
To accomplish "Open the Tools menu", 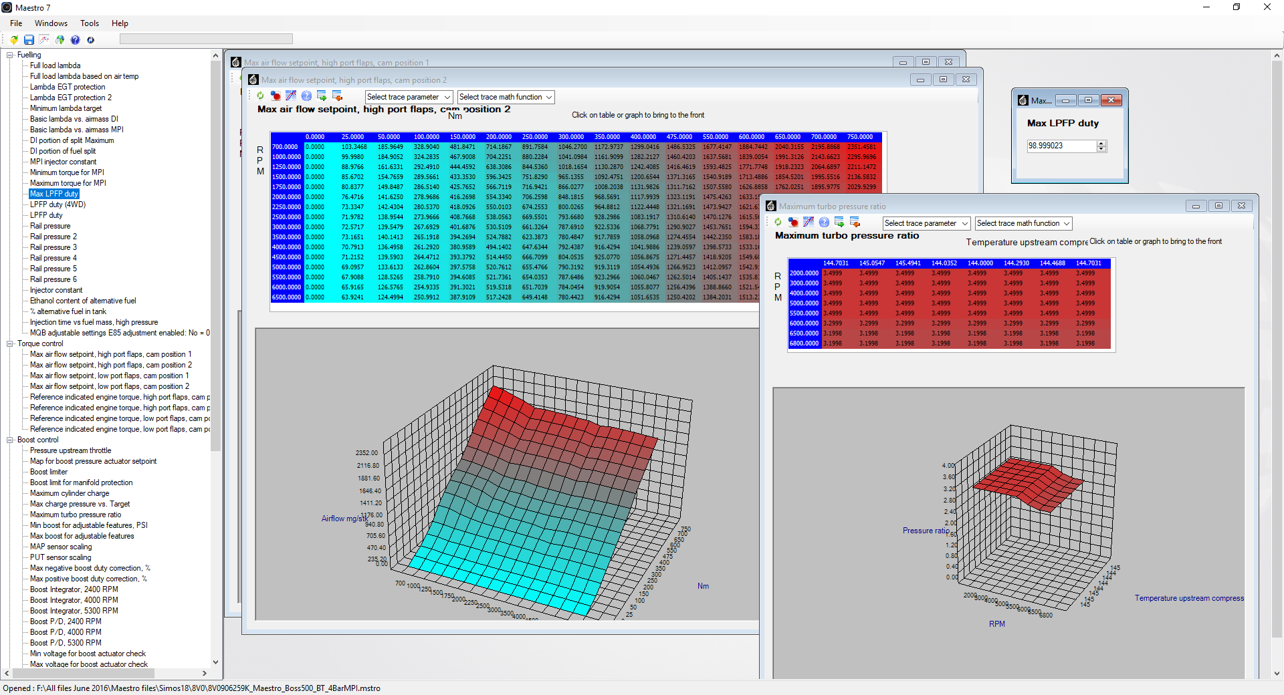I will point(90,23).
